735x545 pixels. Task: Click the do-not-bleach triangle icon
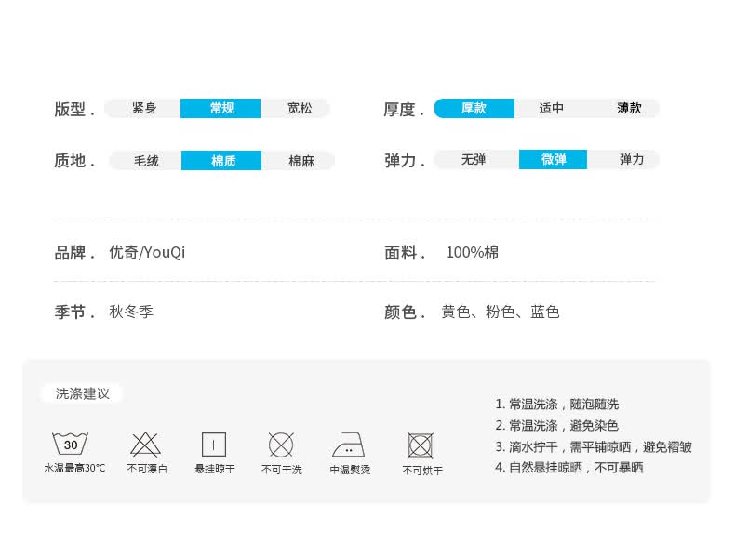145,445
